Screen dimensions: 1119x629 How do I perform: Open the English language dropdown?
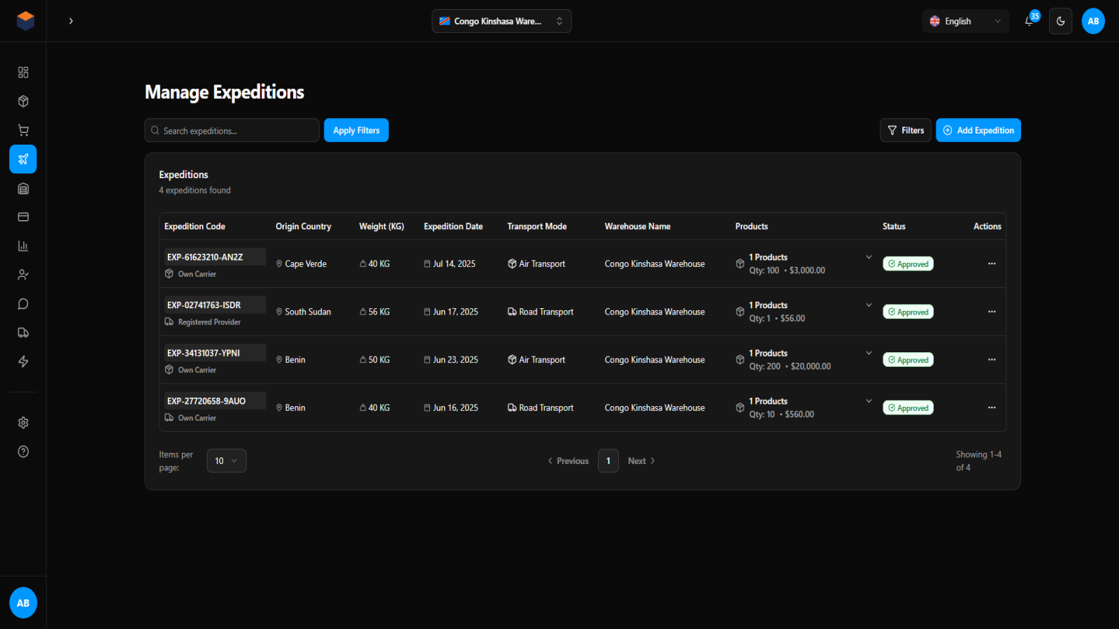click(x=965, y=21)
